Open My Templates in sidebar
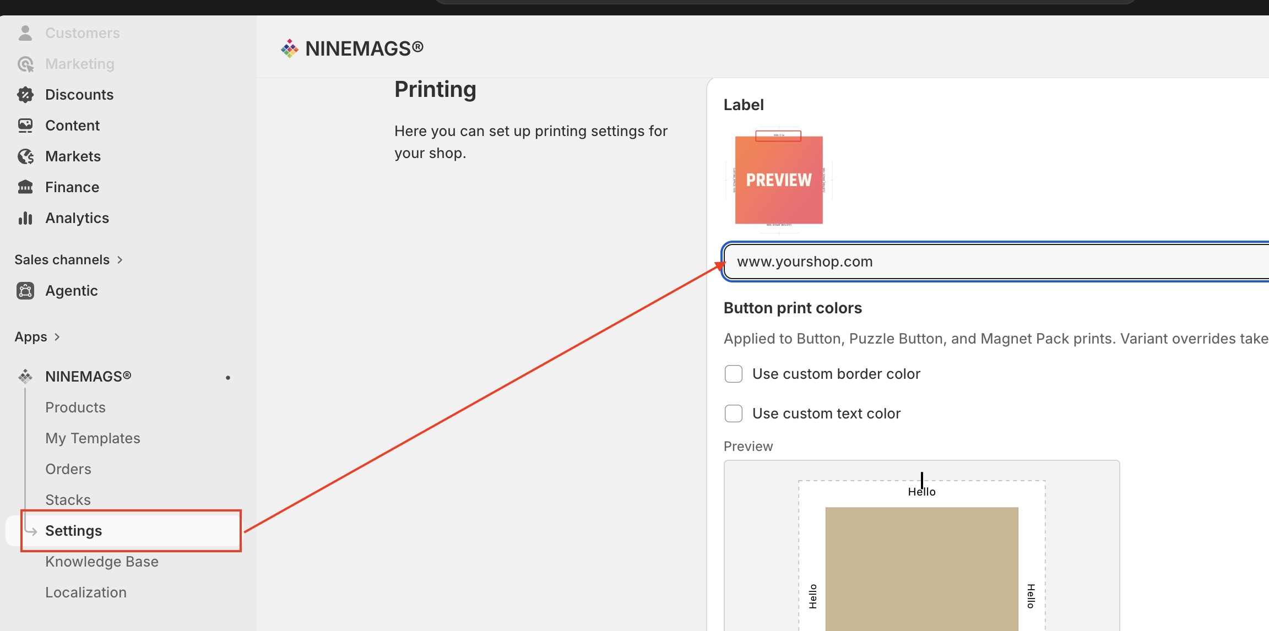The height and width of the screenshot is (631, 1269). pos(93,438)
